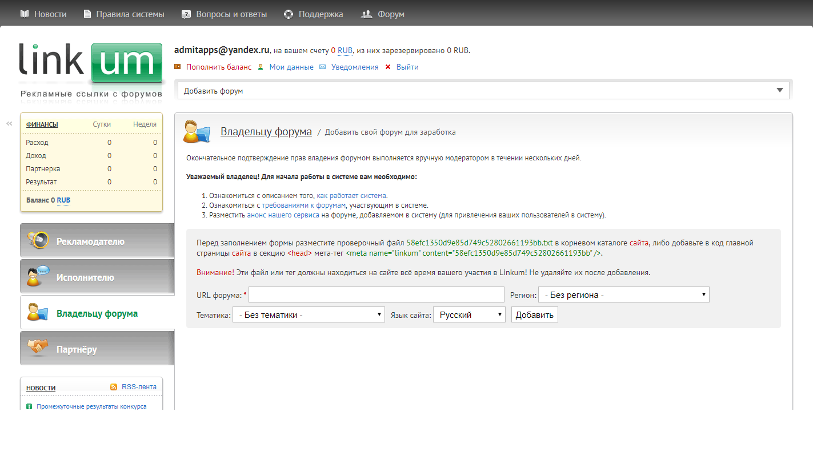Screen dimensions: 813x460
Task: Switch to the Партнёру section
Action: (97, 349)
